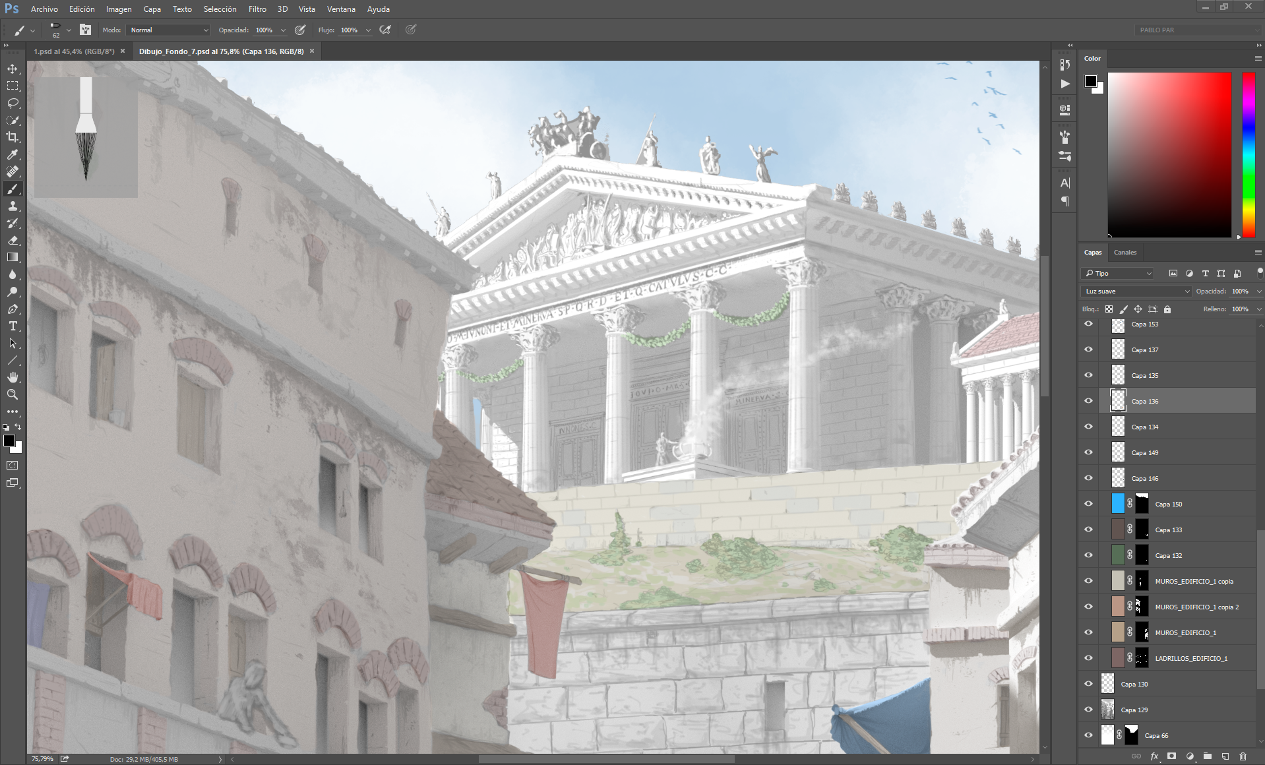Select the Move tool
Image resolution: width=1265 pixels, height=765 pixels.
pyautogui.click(x=13, y=69)
